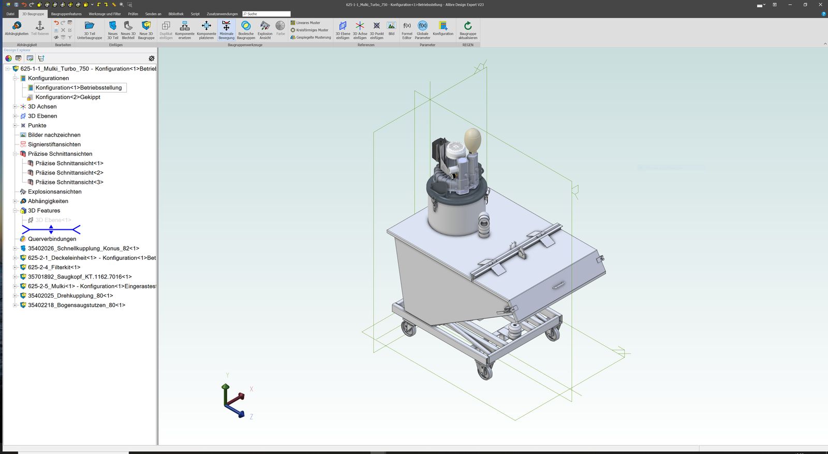Open the Zusatzanwendungen tab
828x454 pixels.
222,14
